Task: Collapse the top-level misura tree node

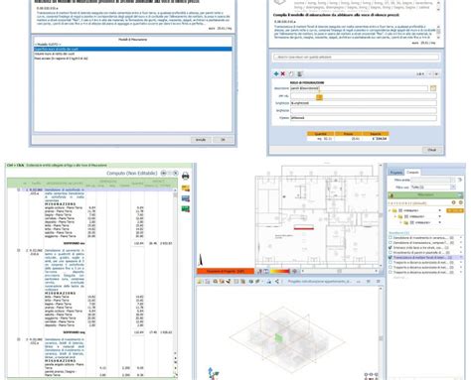Action: click(x=390, y=210)
